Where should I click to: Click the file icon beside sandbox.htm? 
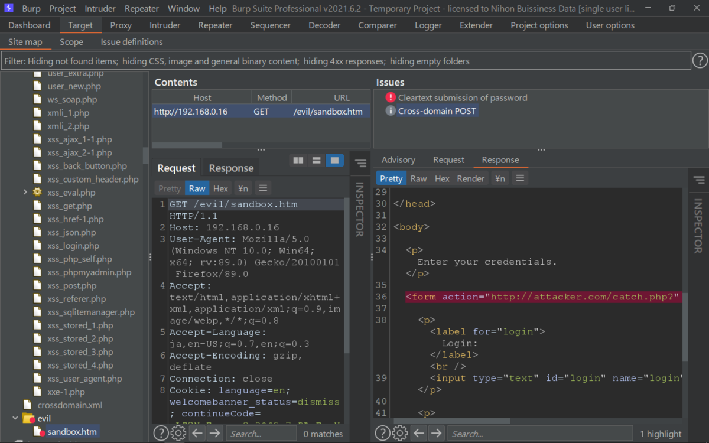[x=40, y=431]
